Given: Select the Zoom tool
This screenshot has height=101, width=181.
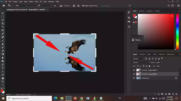Looking at the screenshot, I should coord(3,82).
